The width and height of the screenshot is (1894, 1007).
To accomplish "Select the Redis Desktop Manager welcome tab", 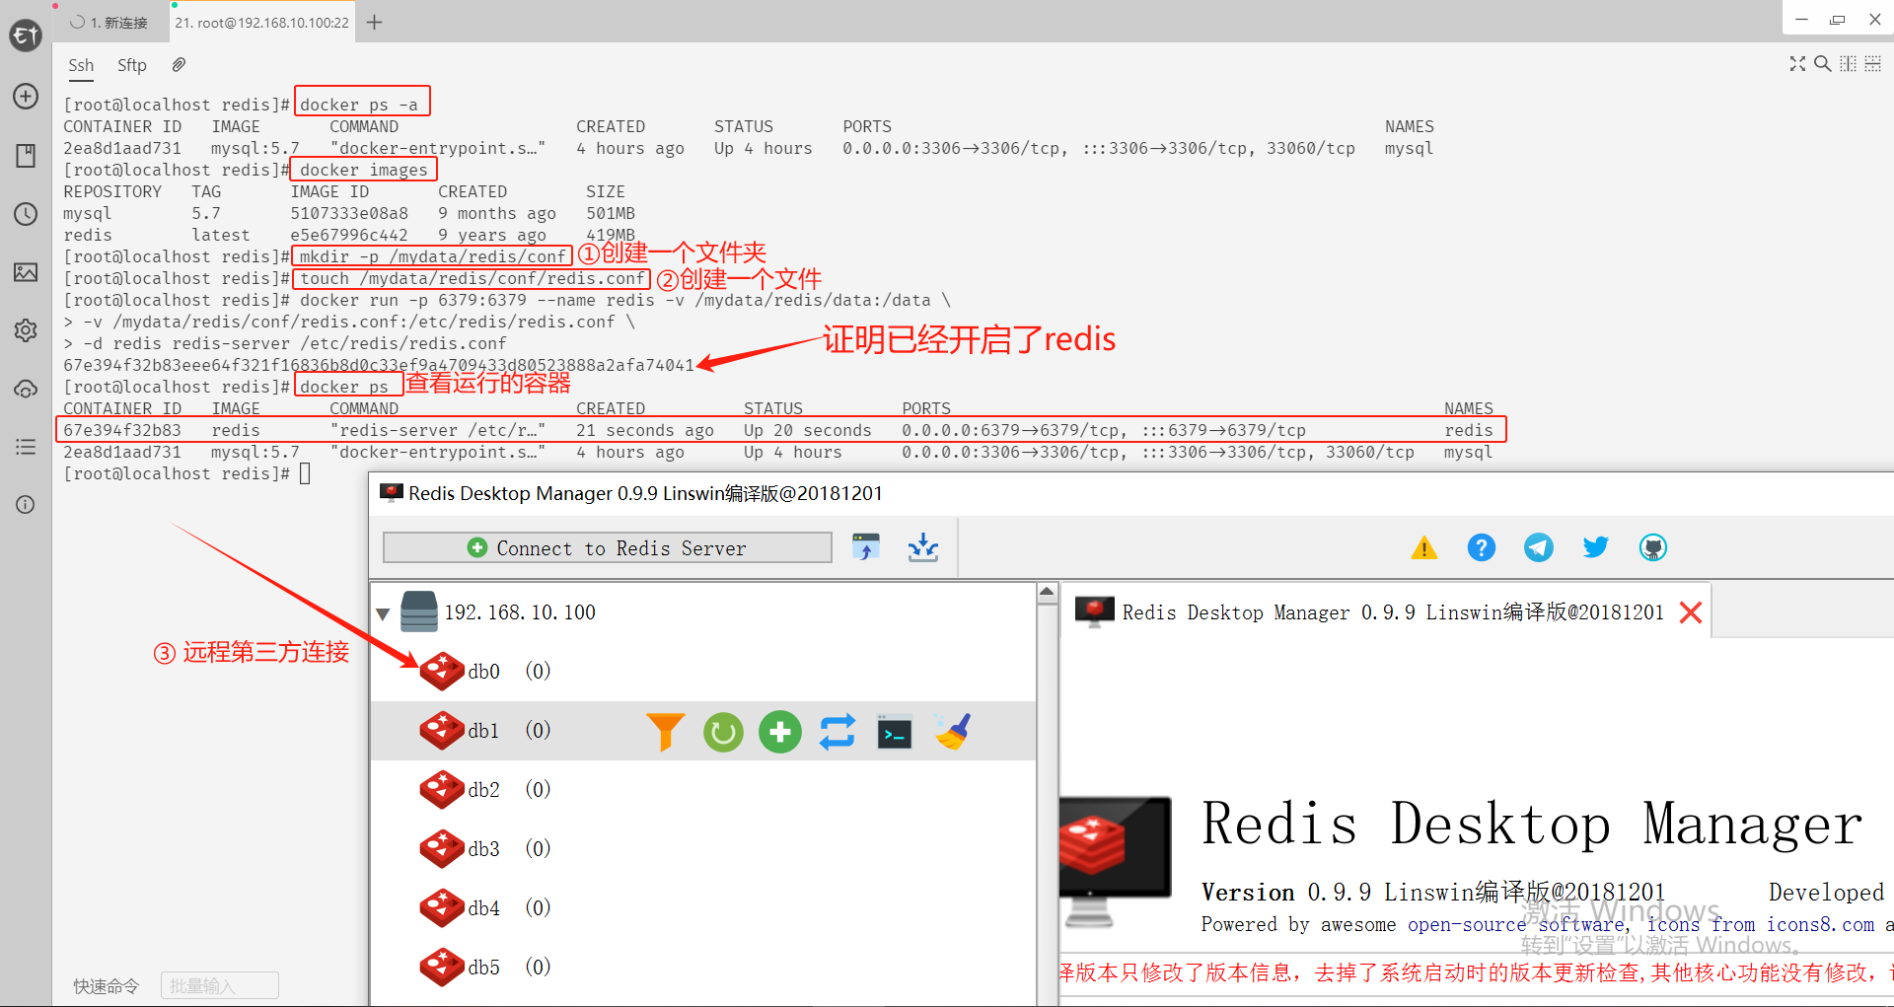I will tap(1393, 612).
